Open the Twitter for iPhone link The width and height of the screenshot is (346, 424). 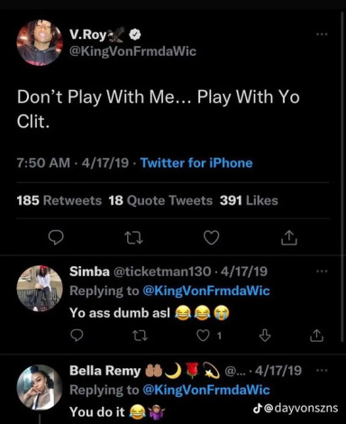[x=196, y=162]
